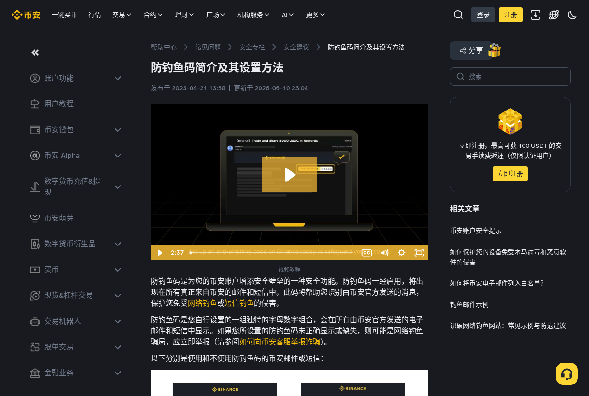Click the 币安萌芽 sprout icon
The width and height of the screenshot is (589, 396).
(x=35, y=218)
